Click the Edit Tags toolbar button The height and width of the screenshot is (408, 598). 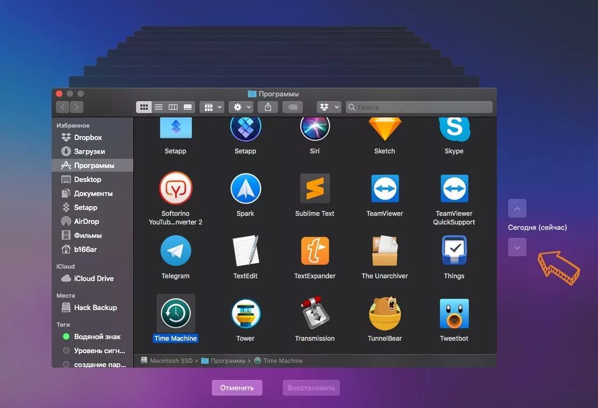293,107
